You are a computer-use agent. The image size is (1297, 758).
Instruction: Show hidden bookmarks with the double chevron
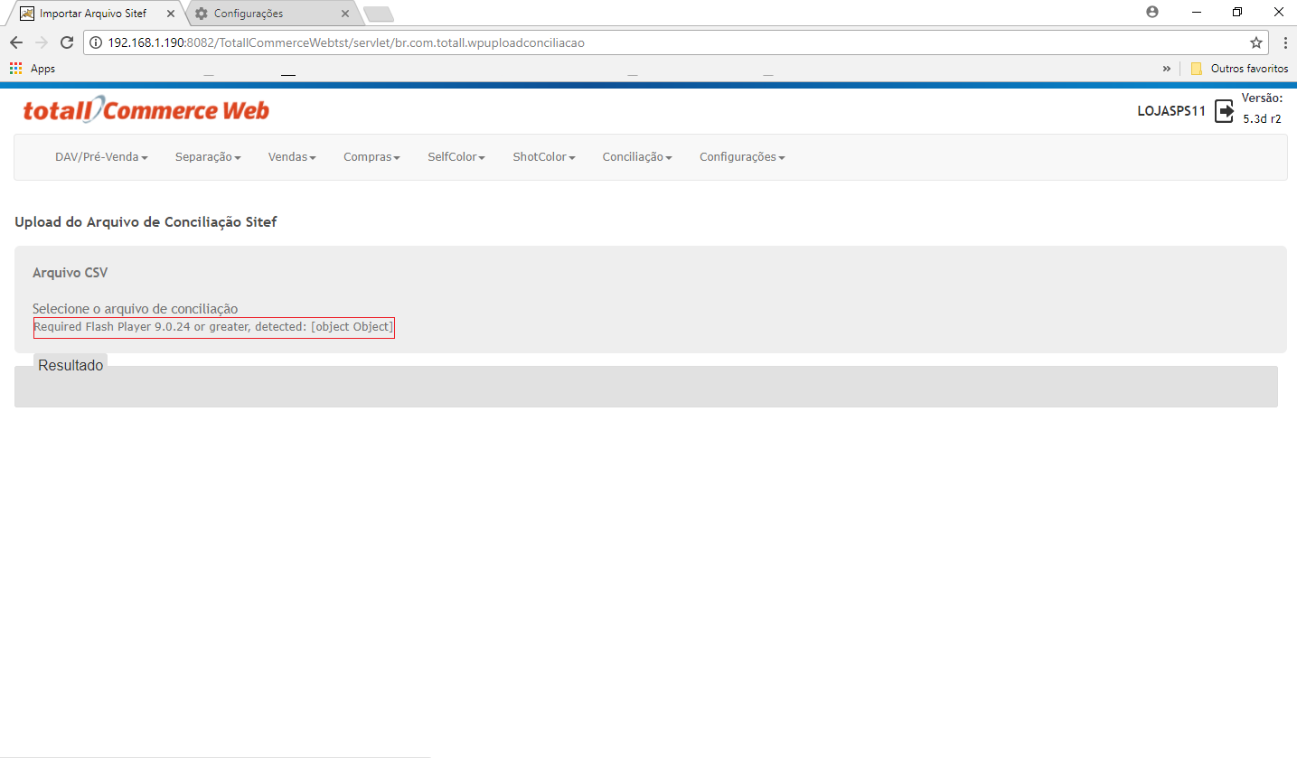pyautogui.click(x=1167, y=69)
